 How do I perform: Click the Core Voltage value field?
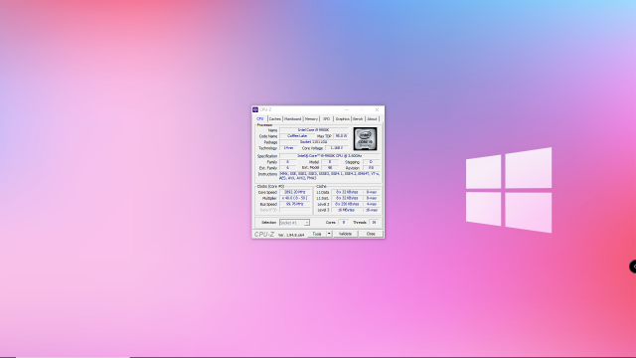(337, 148)
